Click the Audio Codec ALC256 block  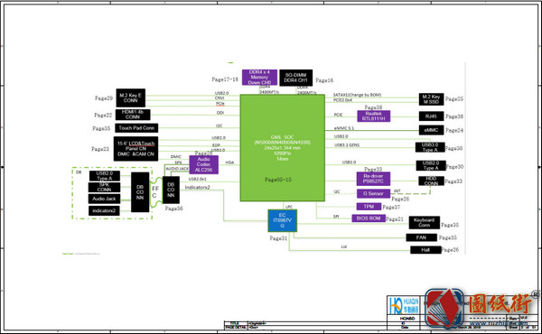(203, 165)
